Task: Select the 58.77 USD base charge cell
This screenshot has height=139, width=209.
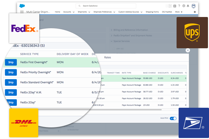Action: 148,92
